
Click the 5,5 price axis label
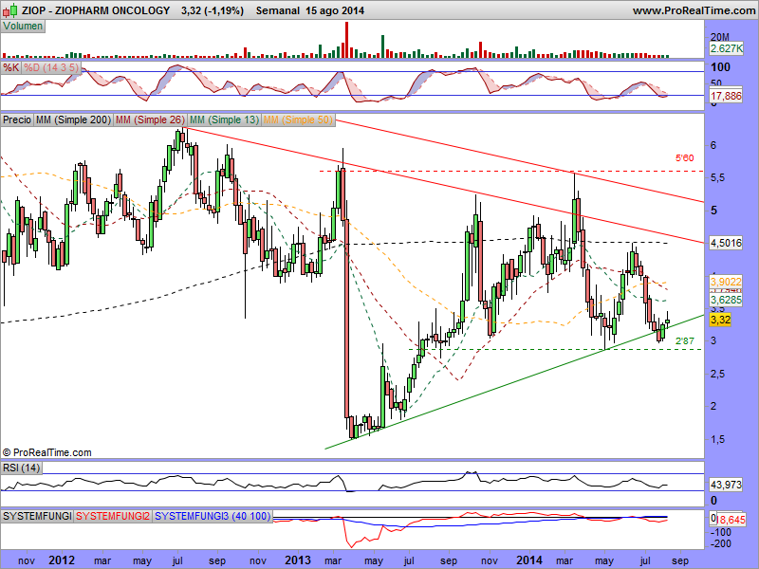717,177
